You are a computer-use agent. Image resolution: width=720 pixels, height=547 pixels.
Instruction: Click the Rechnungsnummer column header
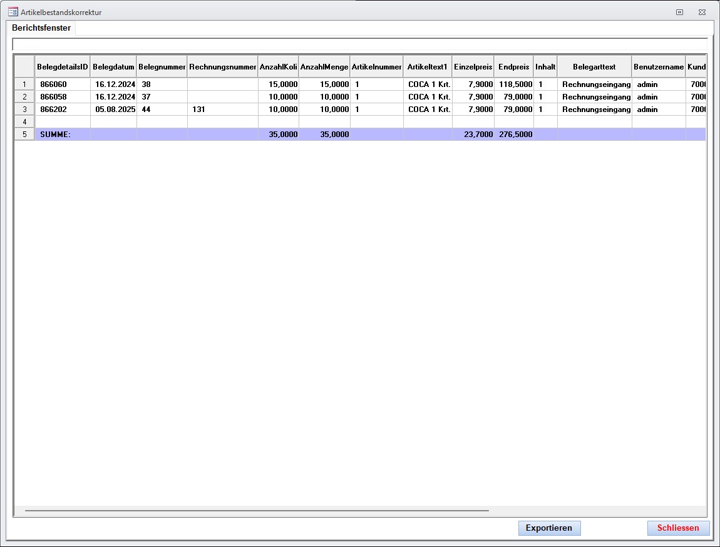coord(222,67)
